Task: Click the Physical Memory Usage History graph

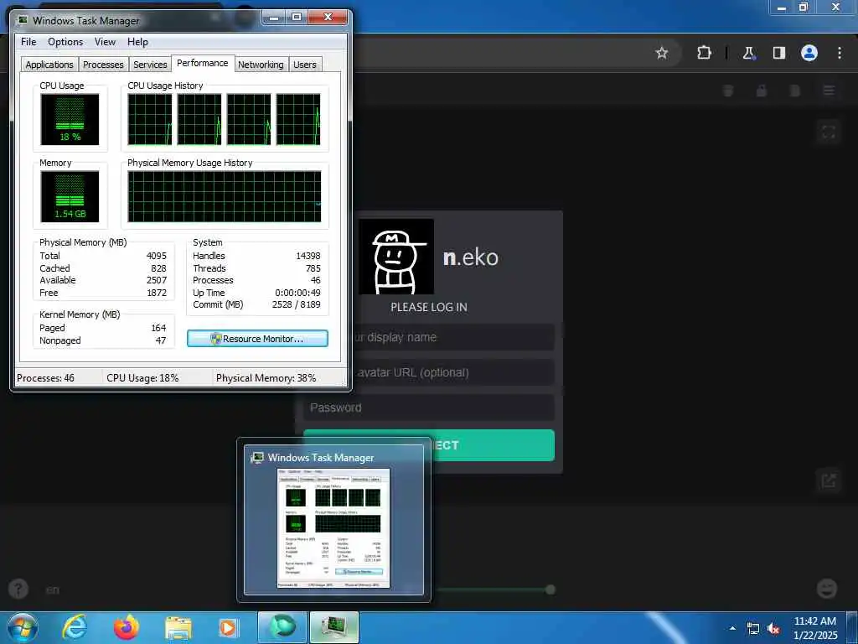Action: pos(225,196)
